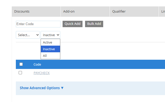Click the Inactive dropdown chevron arrow
The height and width of the screenshot is (102, 165).
pyautogui.click(x=58, y=35)
